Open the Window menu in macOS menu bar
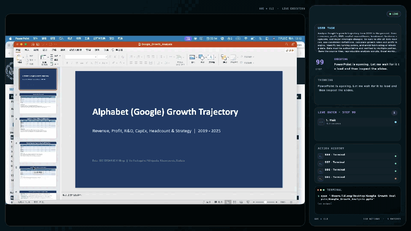 112,38
